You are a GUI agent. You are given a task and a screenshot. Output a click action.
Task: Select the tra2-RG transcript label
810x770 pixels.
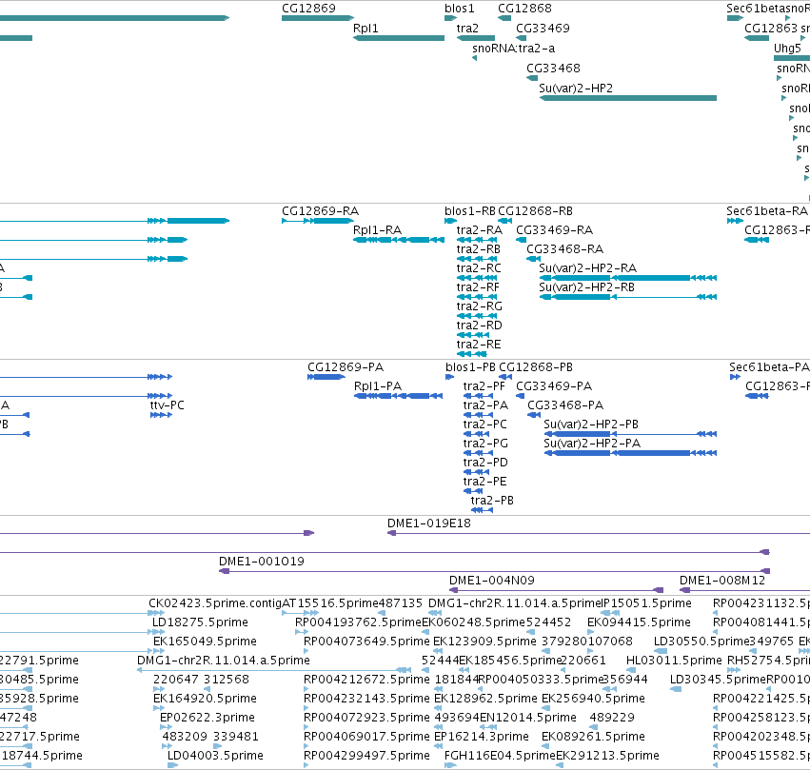pyautogui.click(x=480, y=306)
